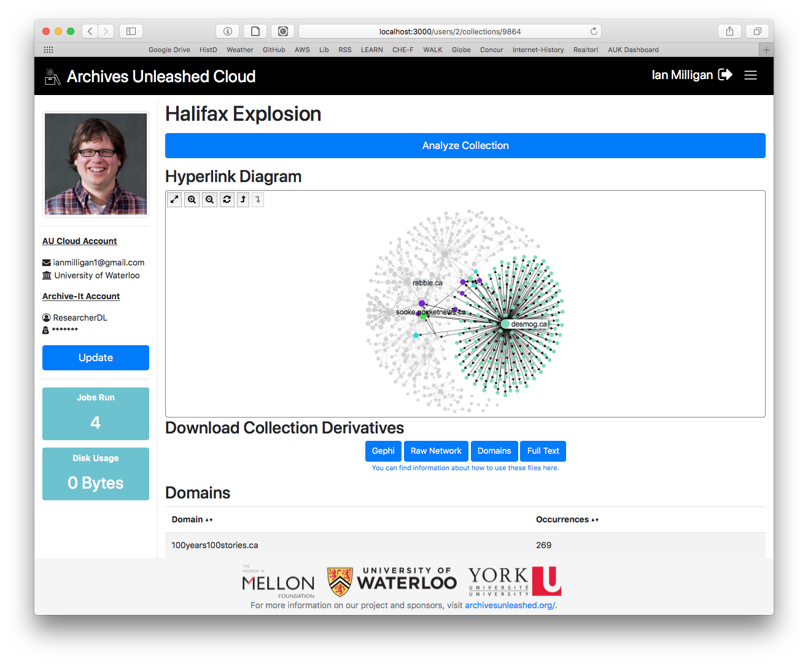Click the round dark toolbar extension icon
The image size is (808, 664).
[283, 31]
